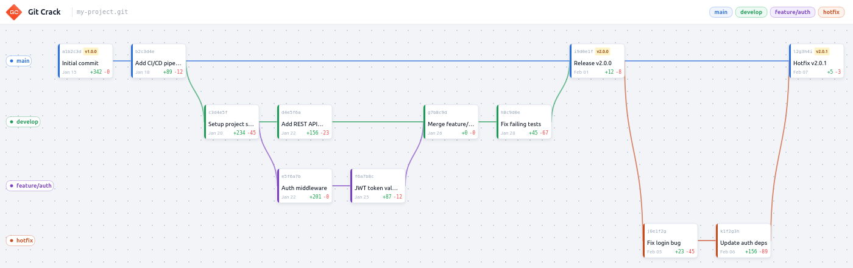Screen dimensions: 853x268
Task: Click commit hash k1f2g3h
Action: point(730,231)
